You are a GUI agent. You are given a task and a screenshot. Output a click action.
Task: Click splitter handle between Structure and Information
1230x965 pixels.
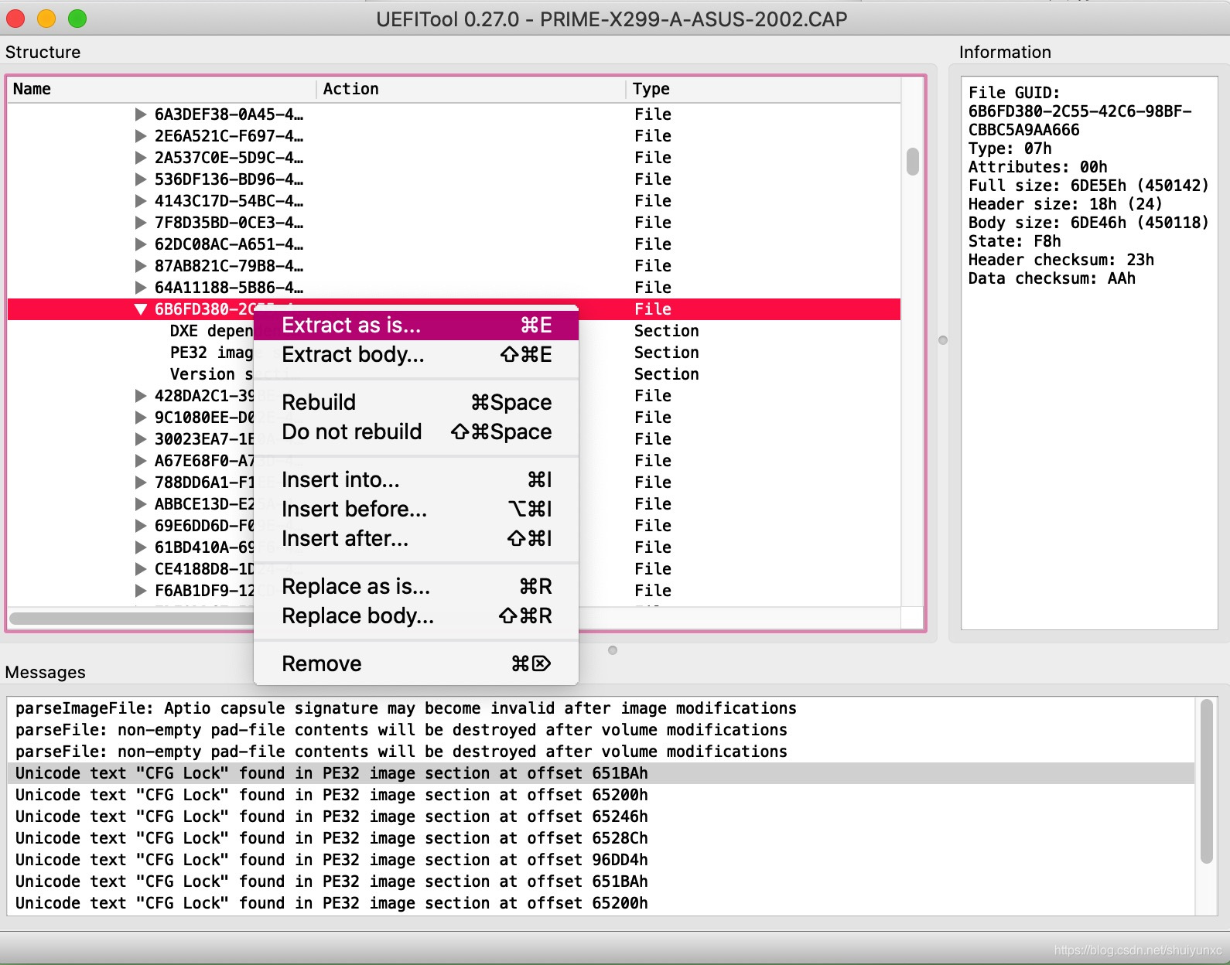coord(943,340)
